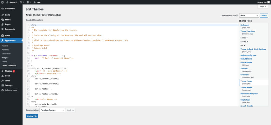Open Customize submenu item
The height and width of the screenshot is (125, 271).
tap(6, 54)
